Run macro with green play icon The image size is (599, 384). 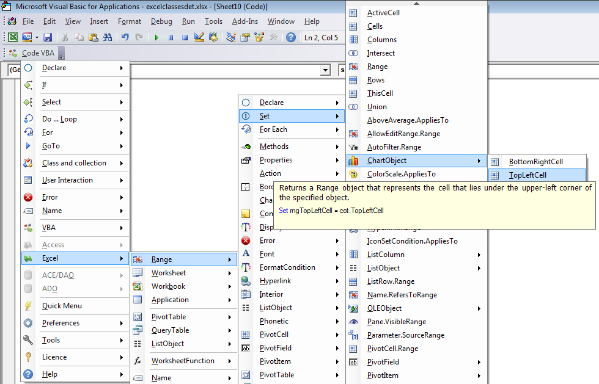156,37
